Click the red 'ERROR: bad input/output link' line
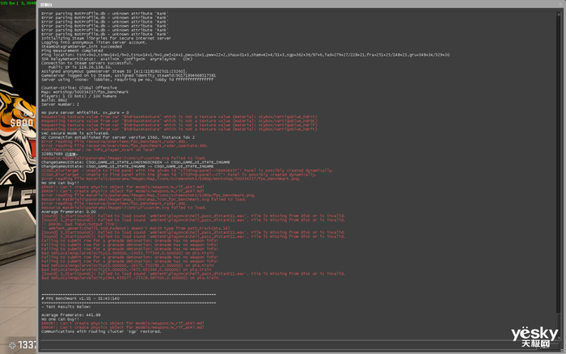The image size is (566, 354). point(79,224)
